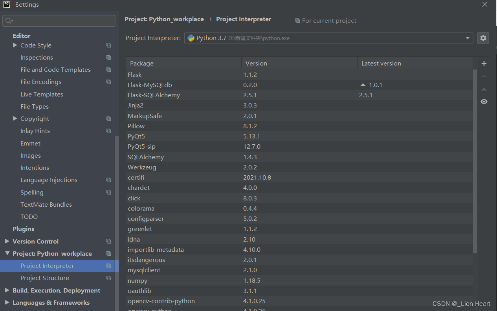The width and height of the screenshot is (497, 311).
Task: Expand the Copyright tree node
Action: tap(15, 118)
